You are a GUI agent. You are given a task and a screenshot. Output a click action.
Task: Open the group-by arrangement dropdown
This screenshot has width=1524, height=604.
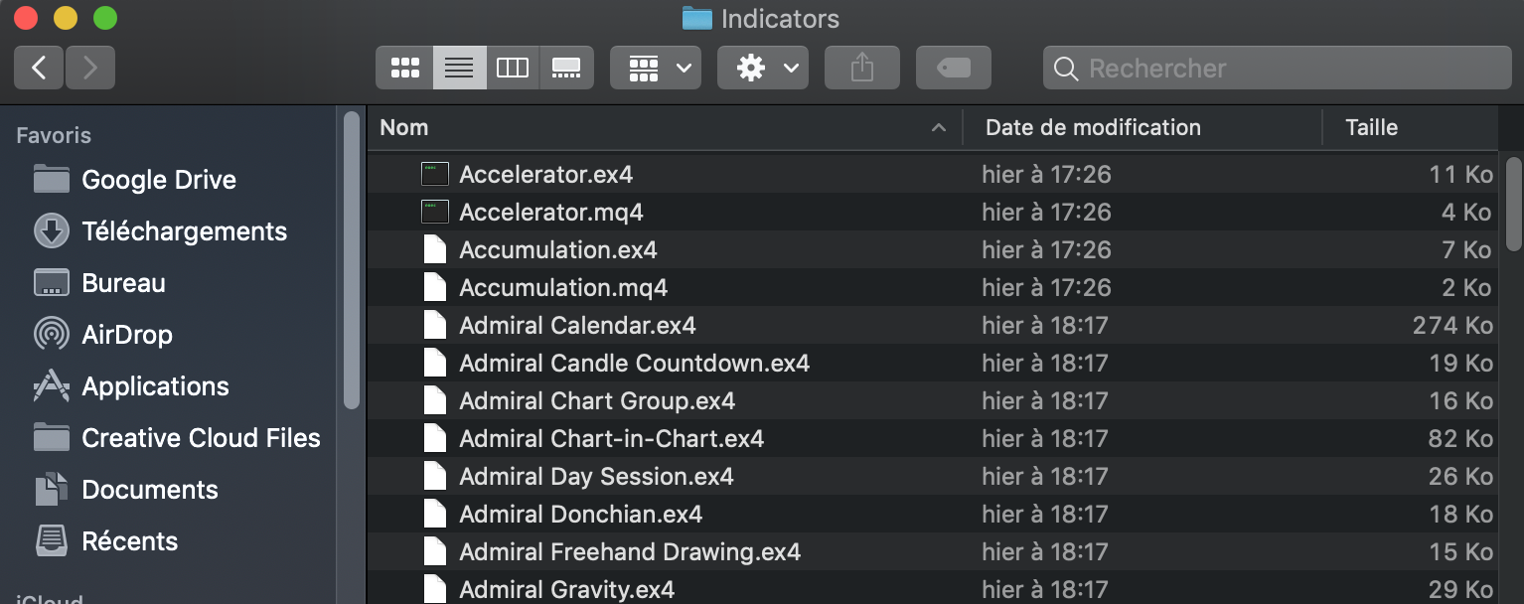pyautogui.click(x=656, y=68)
